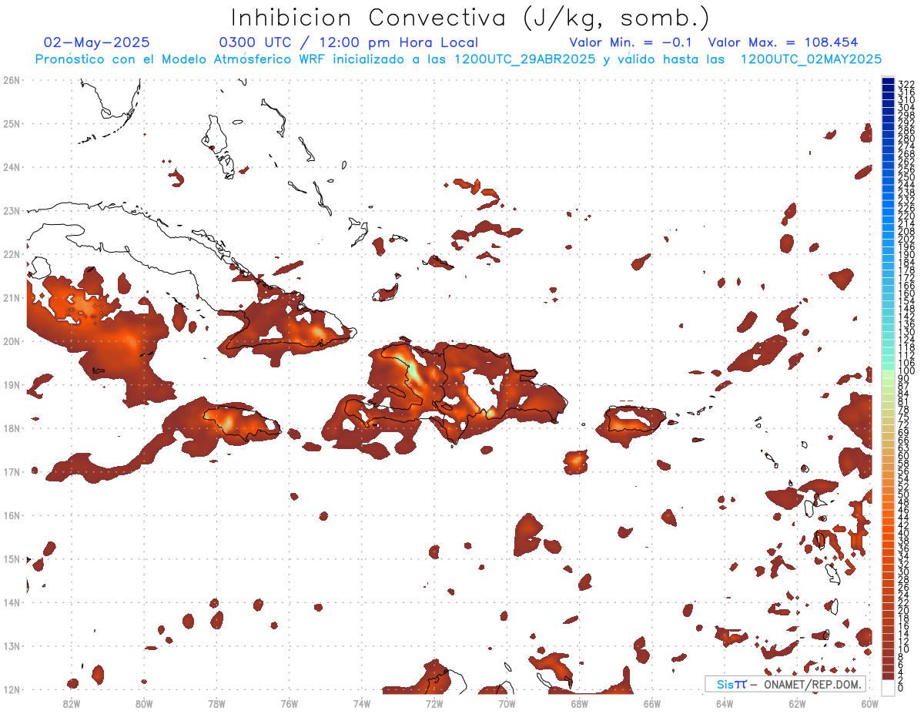Click the '68W' longitude label

point(580,703)
